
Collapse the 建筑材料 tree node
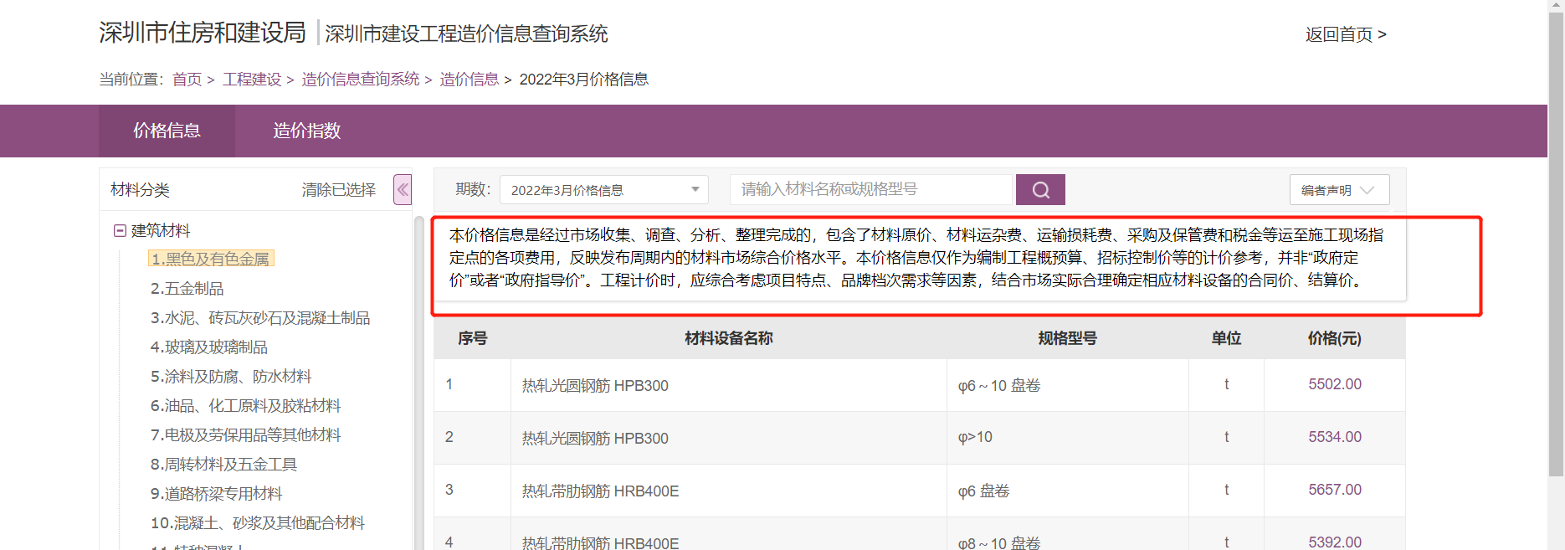120,230
